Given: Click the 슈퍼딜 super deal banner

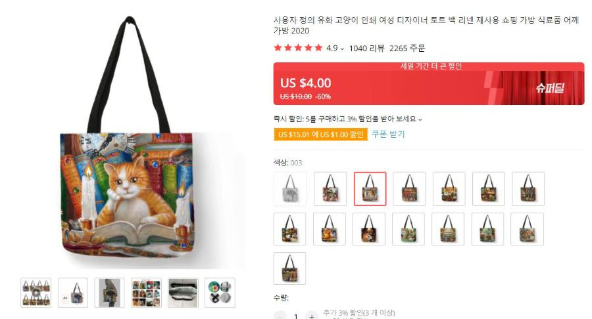Looking at the screenshot, I should point(550,88).
